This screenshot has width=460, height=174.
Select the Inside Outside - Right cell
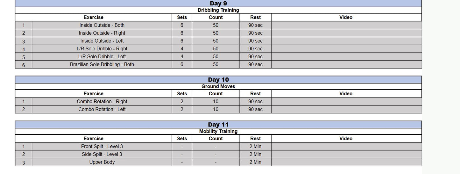pos(102,33)
